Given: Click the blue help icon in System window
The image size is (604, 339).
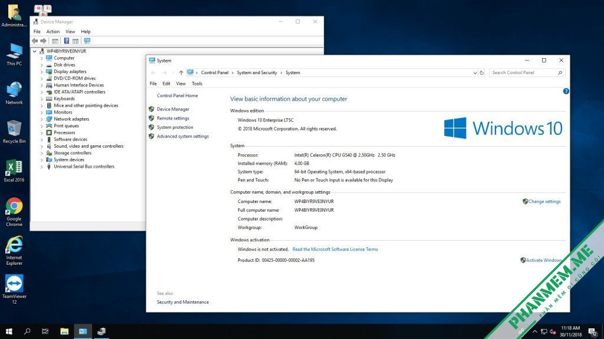Looking at the screenshot, I should tap(566, 91).
